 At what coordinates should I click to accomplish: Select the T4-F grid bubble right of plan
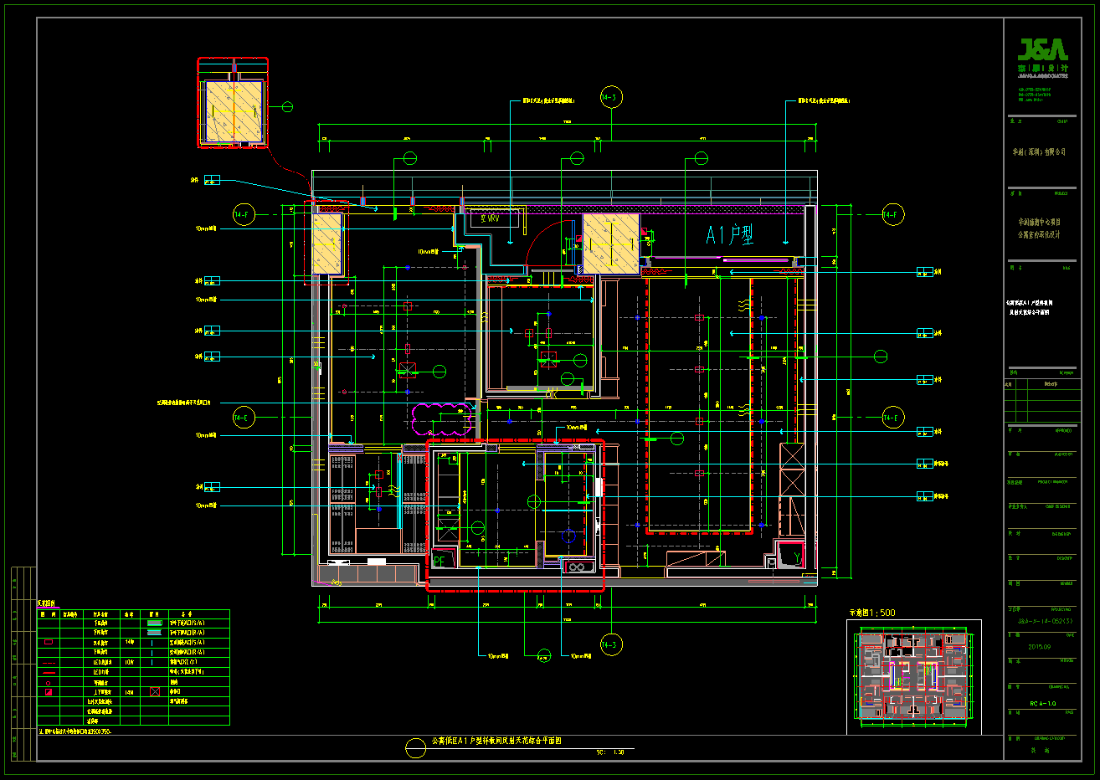coord(893,215)
